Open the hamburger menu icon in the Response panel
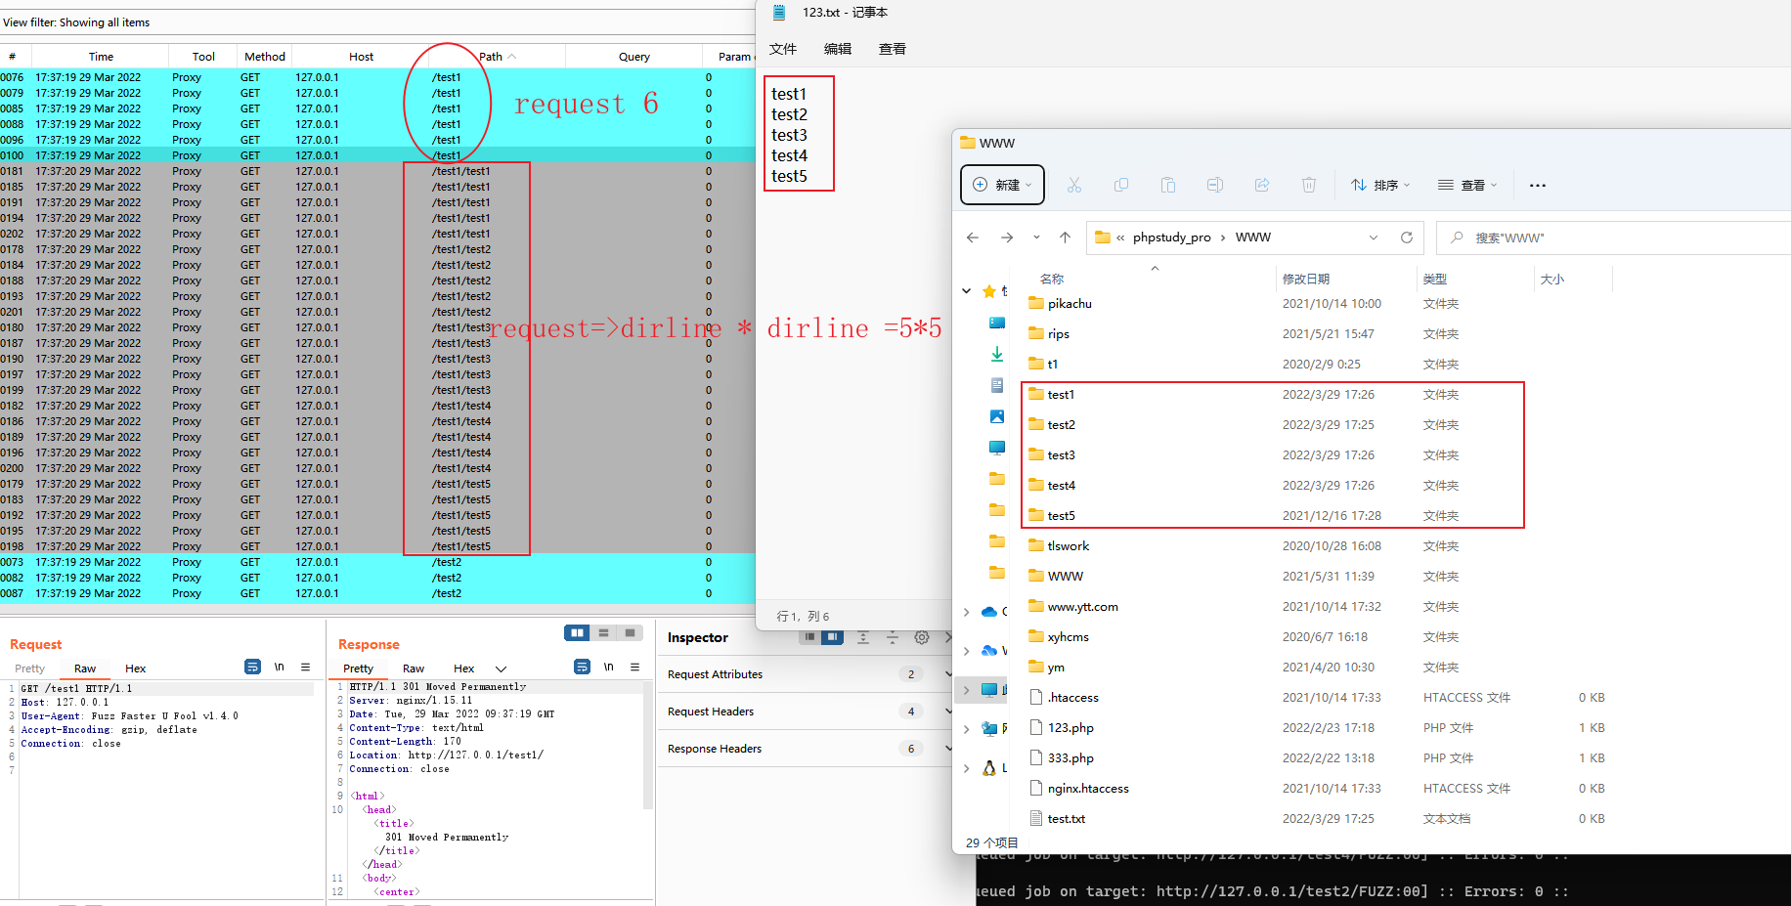The width and height of the screenshot is (1791, 906). point(635,667)
